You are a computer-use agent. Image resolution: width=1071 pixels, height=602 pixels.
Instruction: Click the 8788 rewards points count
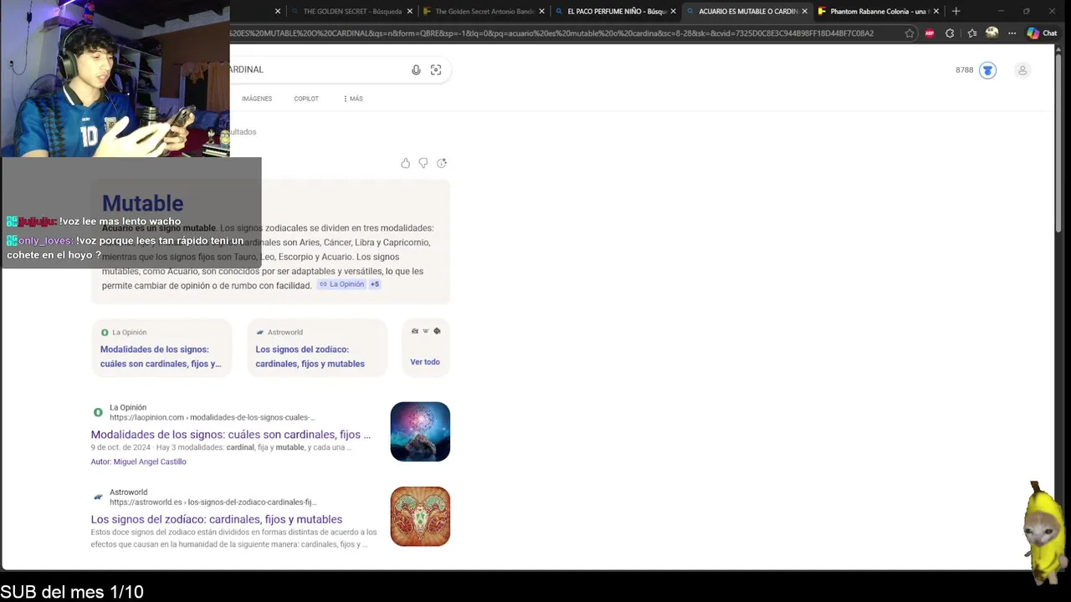tap(965, 70)
